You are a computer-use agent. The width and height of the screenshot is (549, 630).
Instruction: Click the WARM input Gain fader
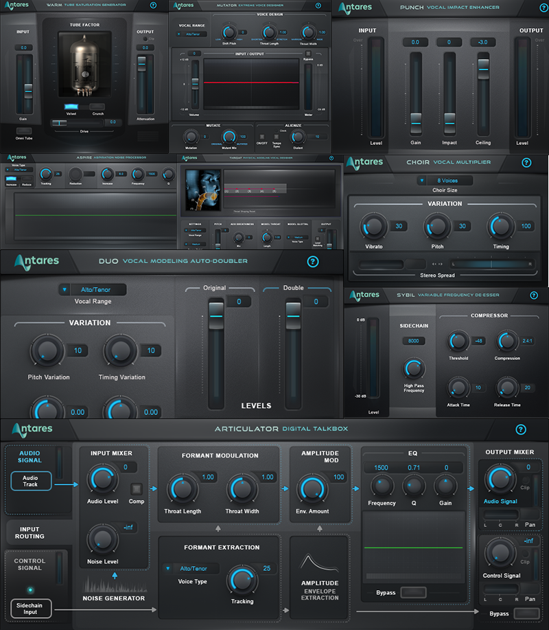pos(28,91)
